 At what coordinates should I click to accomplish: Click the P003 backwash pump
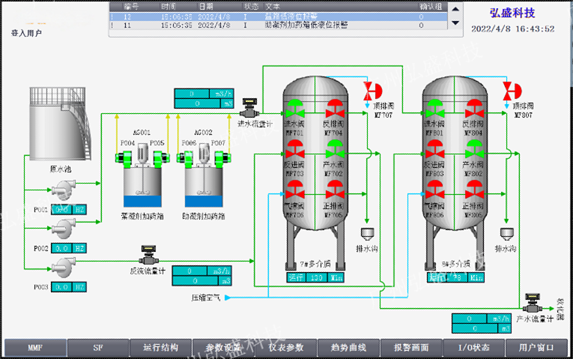click(64, 268)
